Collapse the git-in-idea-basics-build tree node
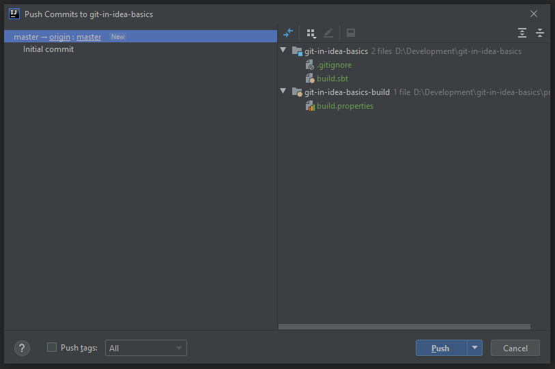Viewport: 555px width, 369px height. click(283, 91)
